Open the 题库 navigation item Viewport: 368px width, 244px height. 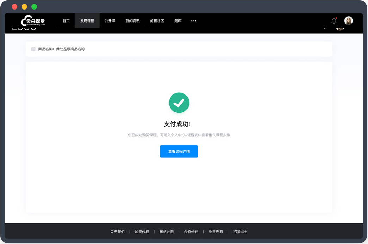pos(178,21)
